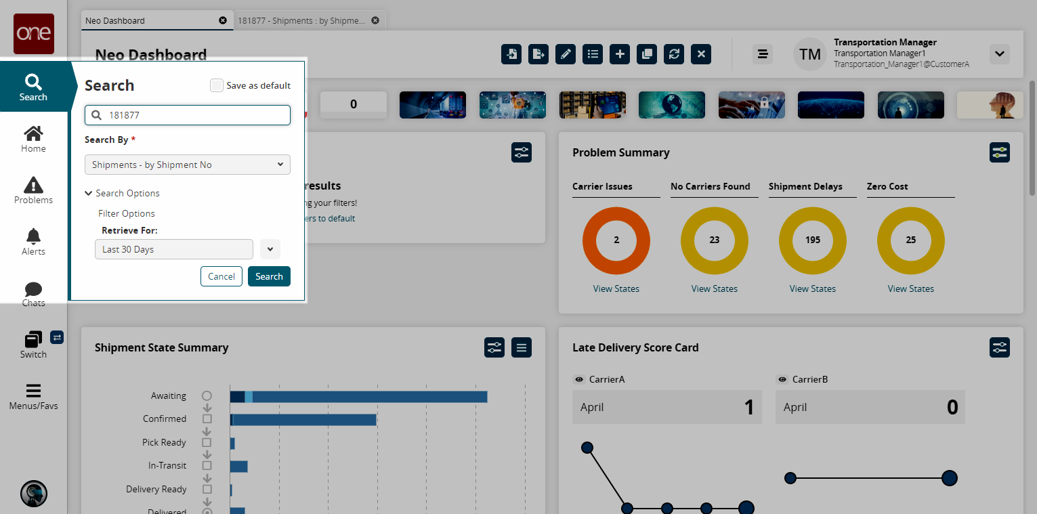Click the CarrierB April score card

tap(870, 407)
